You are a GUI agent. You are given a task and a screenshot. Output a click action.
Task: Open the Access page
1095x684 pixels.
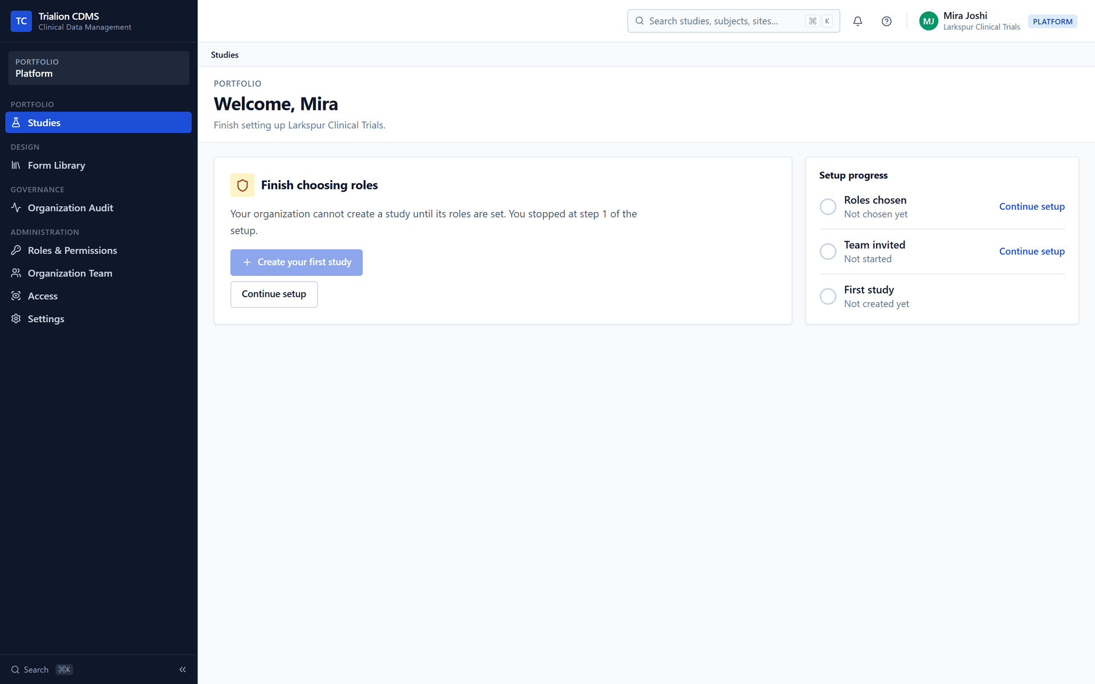[x=99, y=296]
